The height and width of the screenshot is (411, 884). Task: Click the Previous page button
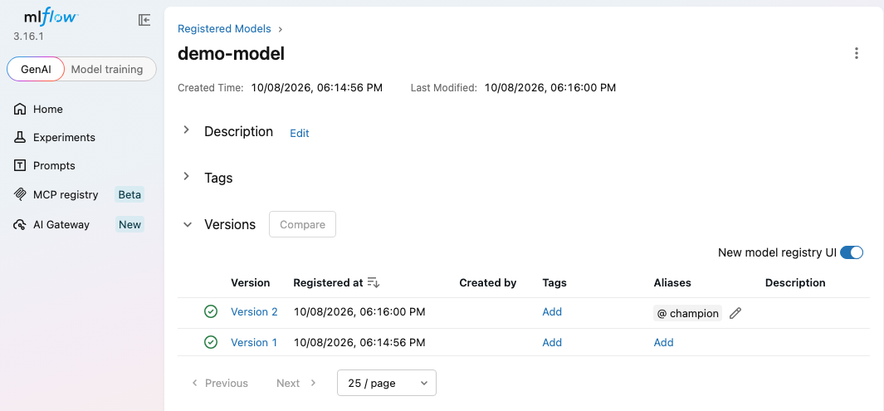tap(220, 383)
